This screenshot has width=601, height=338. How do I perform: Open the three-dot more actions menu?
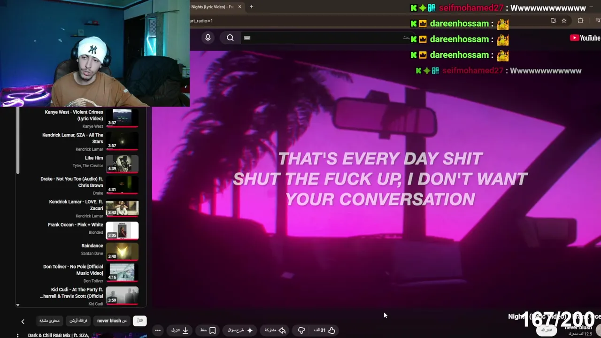158,330
